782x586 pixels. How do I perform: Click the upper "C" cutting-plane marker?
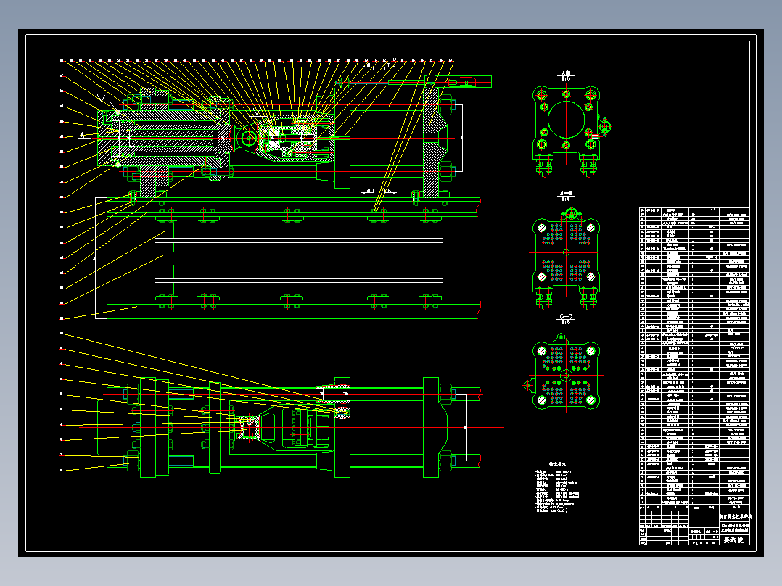pos(368,65)
